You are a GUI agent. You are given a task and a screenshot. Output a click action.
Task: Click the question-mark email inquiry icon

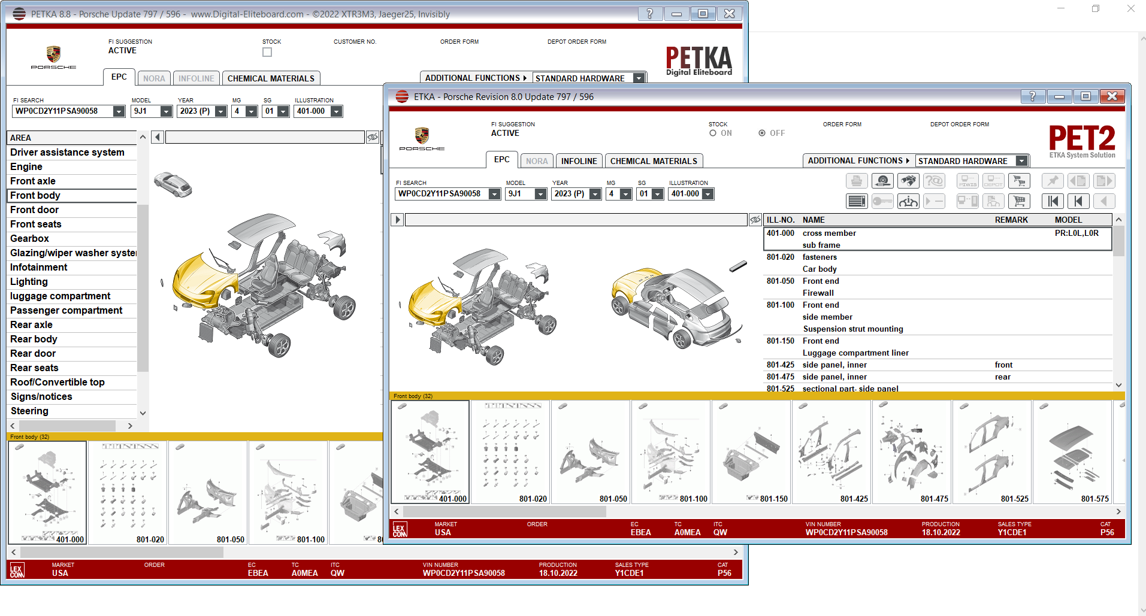click(x=934, y=181)
